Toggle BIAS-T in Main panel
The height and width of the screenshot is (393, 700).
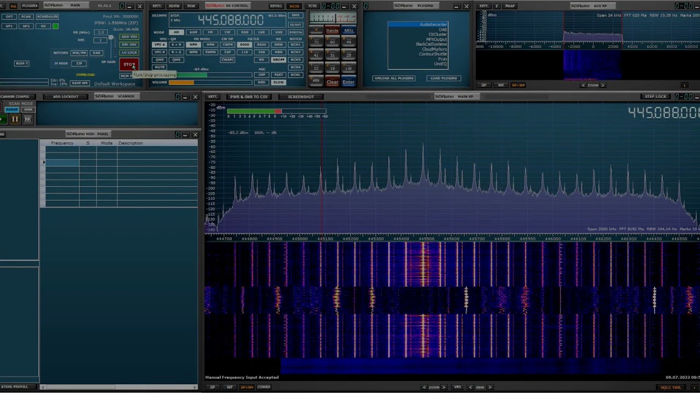coord(22,63)
